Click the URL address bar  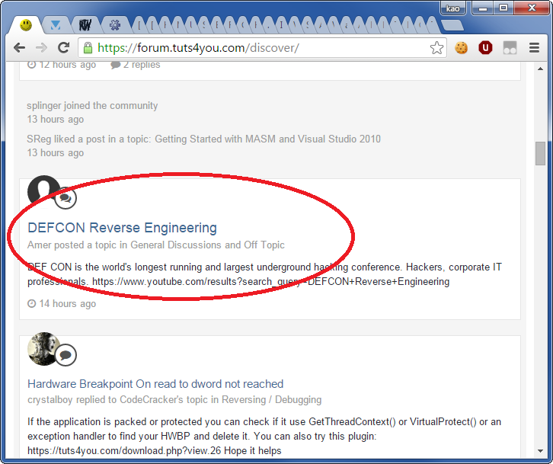click(259, 48)
